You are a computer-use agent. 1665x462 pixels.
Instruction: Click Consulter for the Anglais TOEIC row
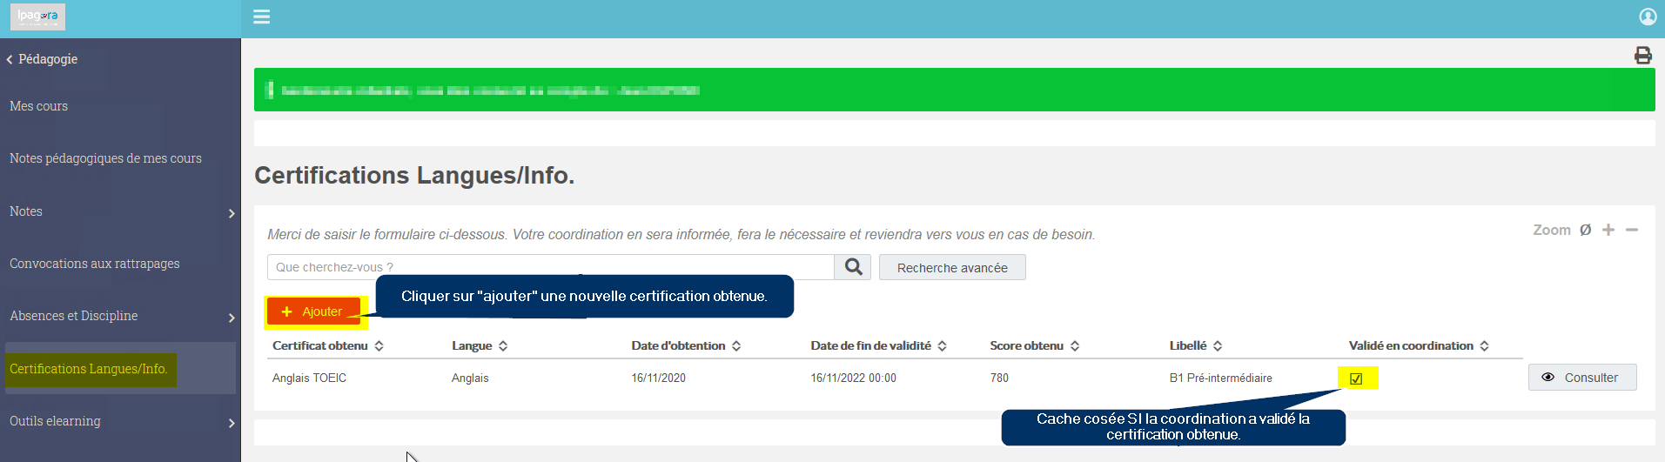1582,378
